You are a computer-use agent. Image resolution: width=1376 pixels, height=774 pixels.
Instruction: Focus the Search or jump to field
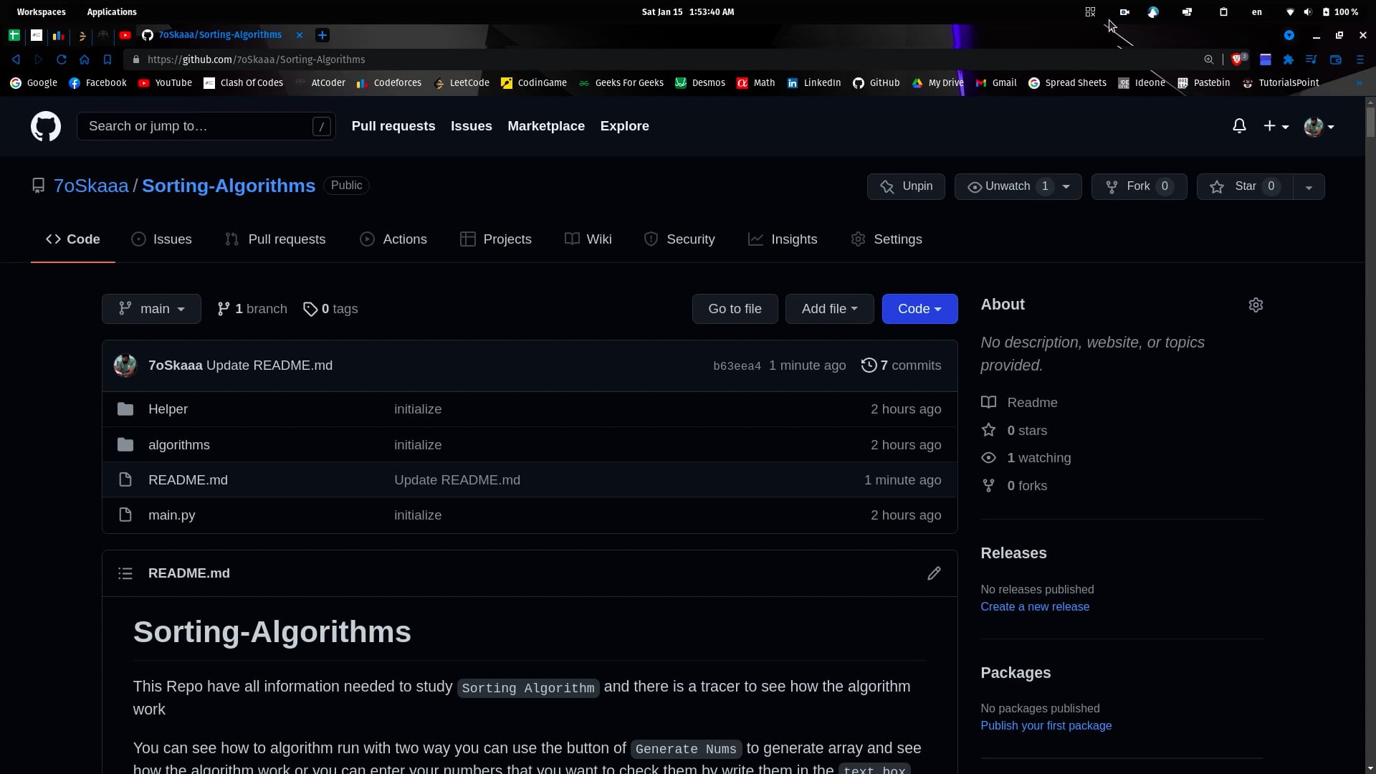tap(205, 126)
